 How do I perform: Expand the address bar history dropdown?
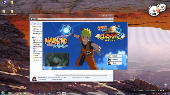(83, 19)
